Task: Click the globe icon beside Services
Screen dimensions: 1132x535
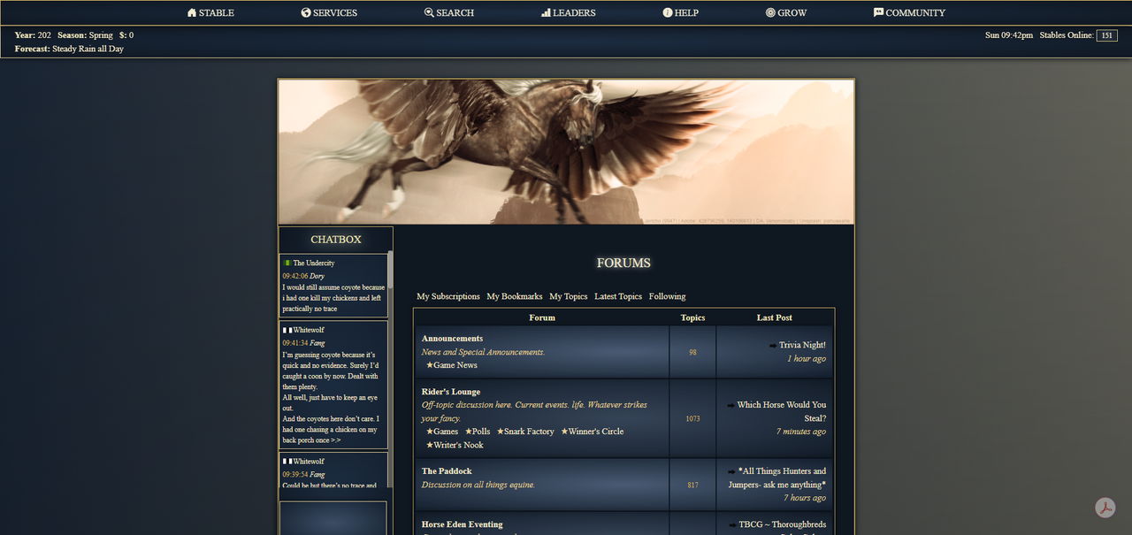Action: (306, 13)
